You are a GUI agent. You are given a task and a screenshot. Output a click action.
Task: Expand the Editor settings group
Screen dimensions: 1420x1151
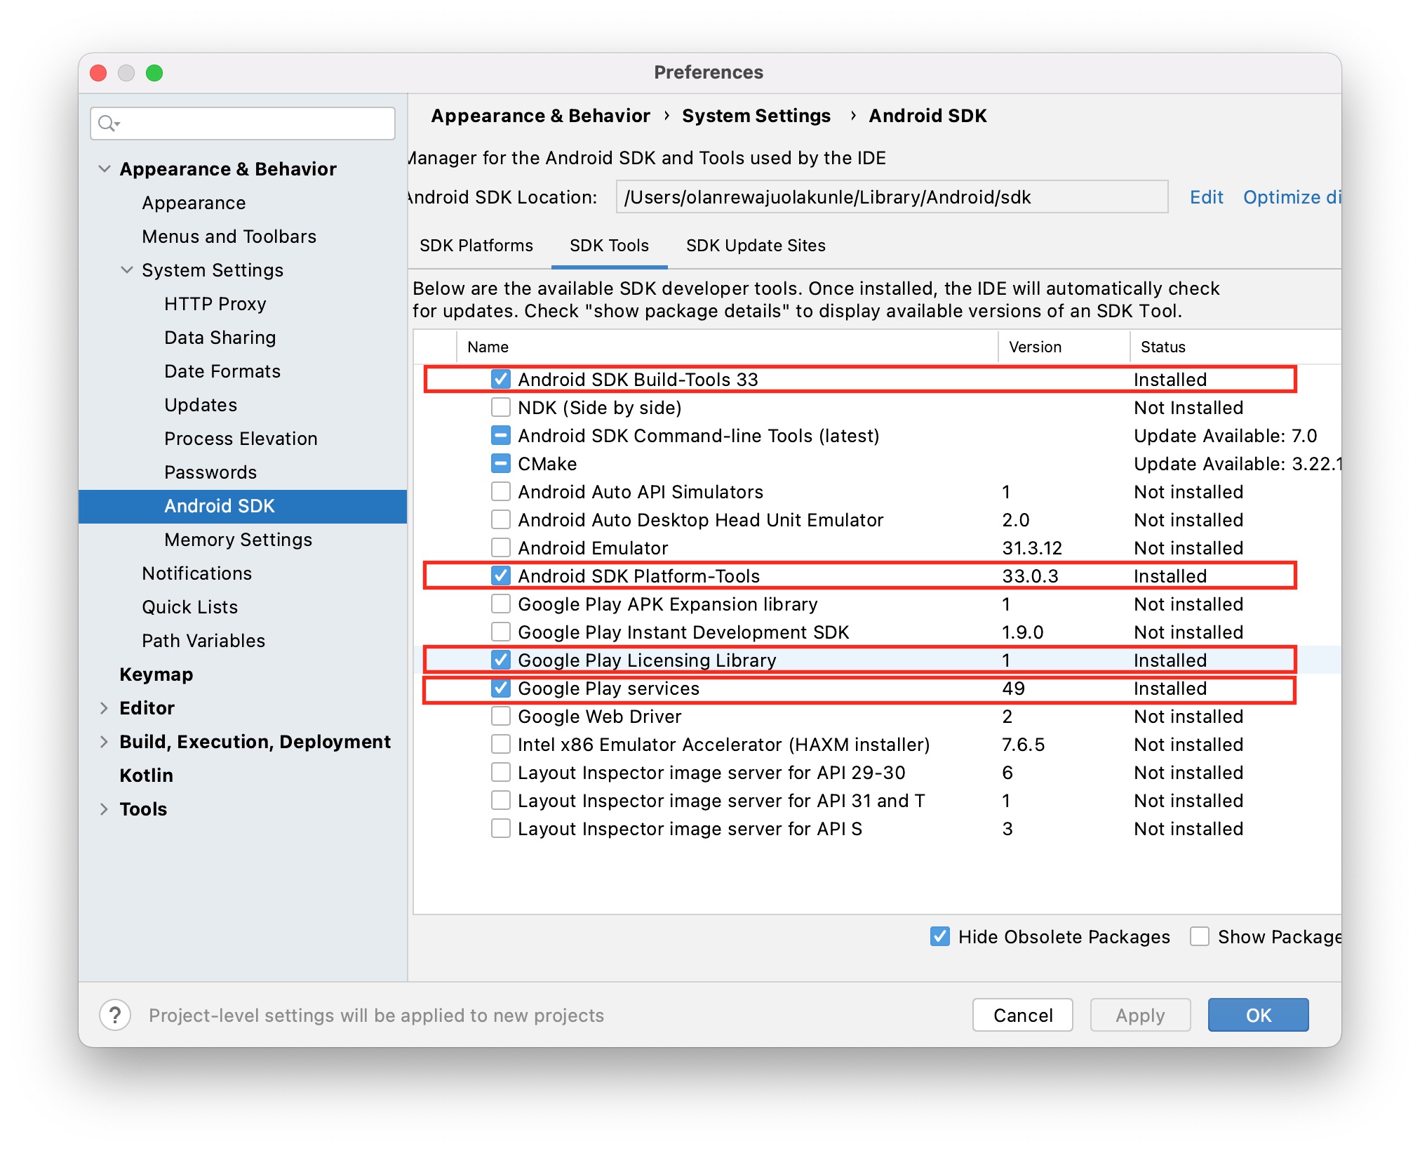[x=105, y=708]
